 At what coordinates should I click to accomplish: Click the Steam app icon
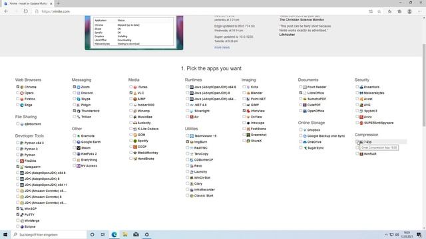(x=79, y=148)
